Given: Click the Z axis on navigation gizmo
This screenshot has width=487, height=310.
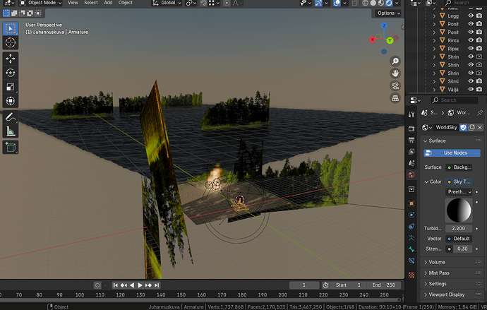Looking at the screenshot, I should point(384,26).
